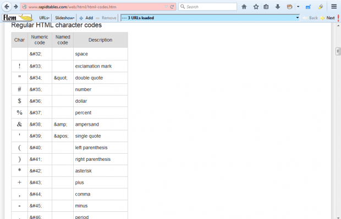Click the Search input field

(208, 7)
